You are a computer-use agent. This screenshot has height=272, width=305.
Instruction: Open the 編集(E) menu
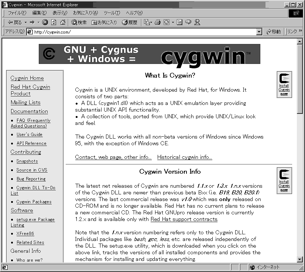tap(39, 13)
